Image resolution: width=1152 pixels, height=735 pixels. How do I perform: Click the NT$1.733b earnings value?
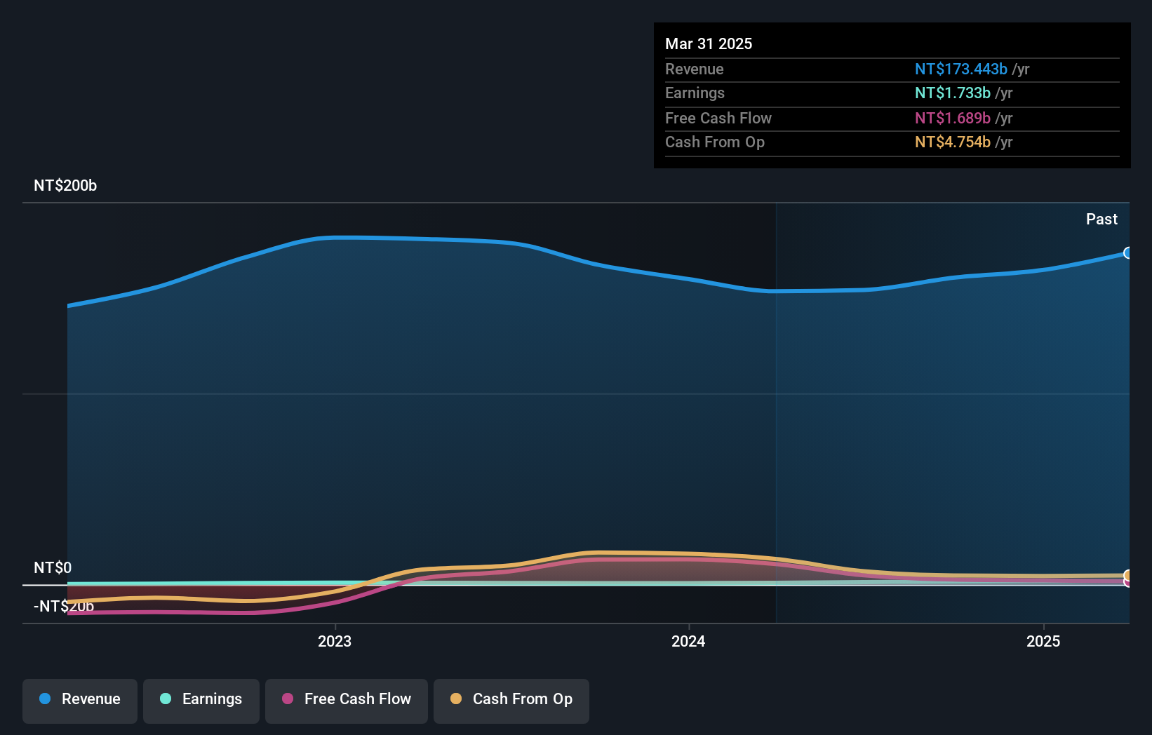(953, 93)
